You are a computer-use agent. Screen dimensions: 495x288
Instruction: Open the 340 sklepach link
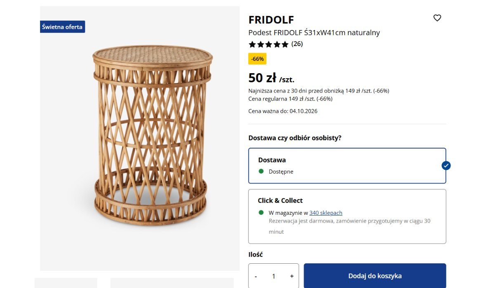click(x=326, y=213)
